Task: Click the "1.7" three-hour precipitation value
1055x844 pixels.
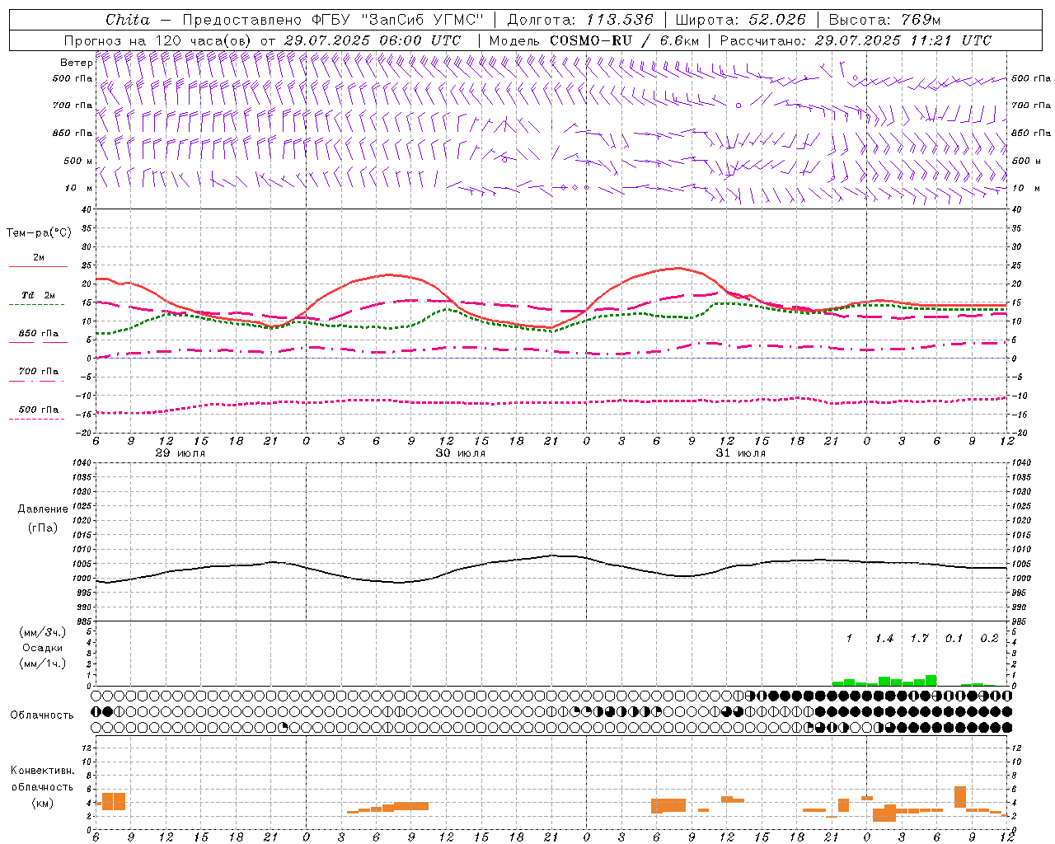Action: [x=919, y=639]
